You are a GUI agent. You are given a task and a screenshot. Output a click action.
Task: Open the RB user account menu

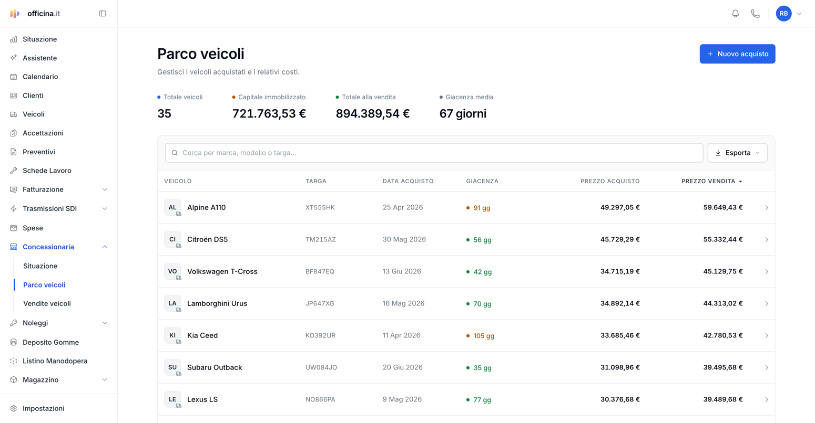coord(789,14)
